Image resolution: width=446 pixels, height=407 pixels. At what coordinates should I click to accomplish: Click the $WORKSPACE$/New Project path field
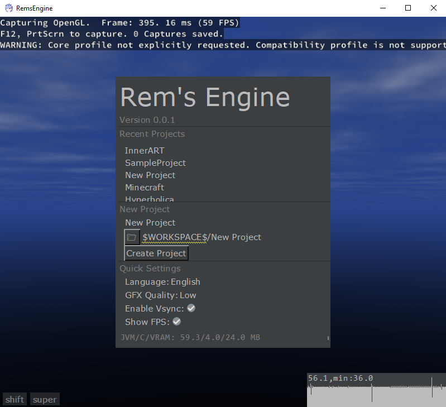click(202, 237)
